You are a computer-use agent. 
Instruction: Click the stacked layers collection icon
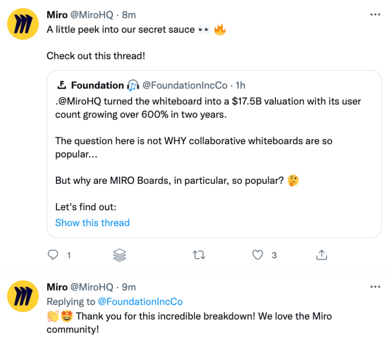[119, 255]
